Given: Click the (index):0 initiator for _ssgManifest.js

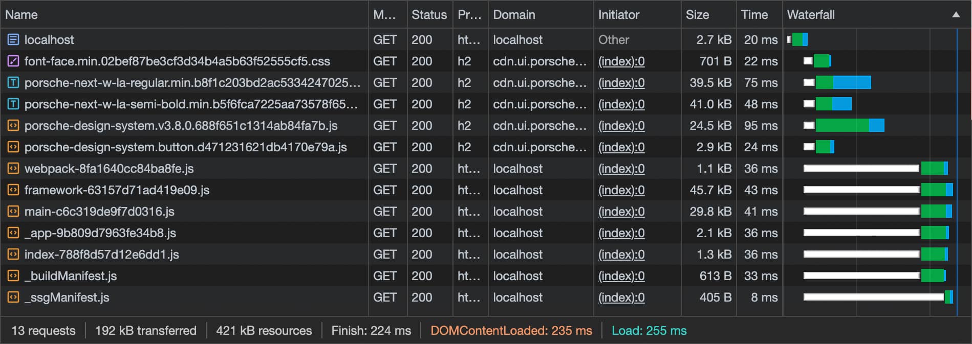Looking at the screenshot, I should [621, 297].
